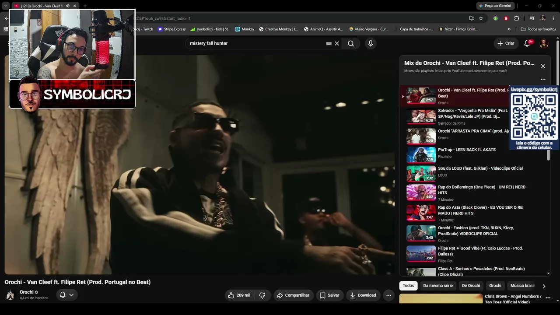560x315 pixels.
Task: Open the Mairo Vergara bookmark
Action: point(368,29)
